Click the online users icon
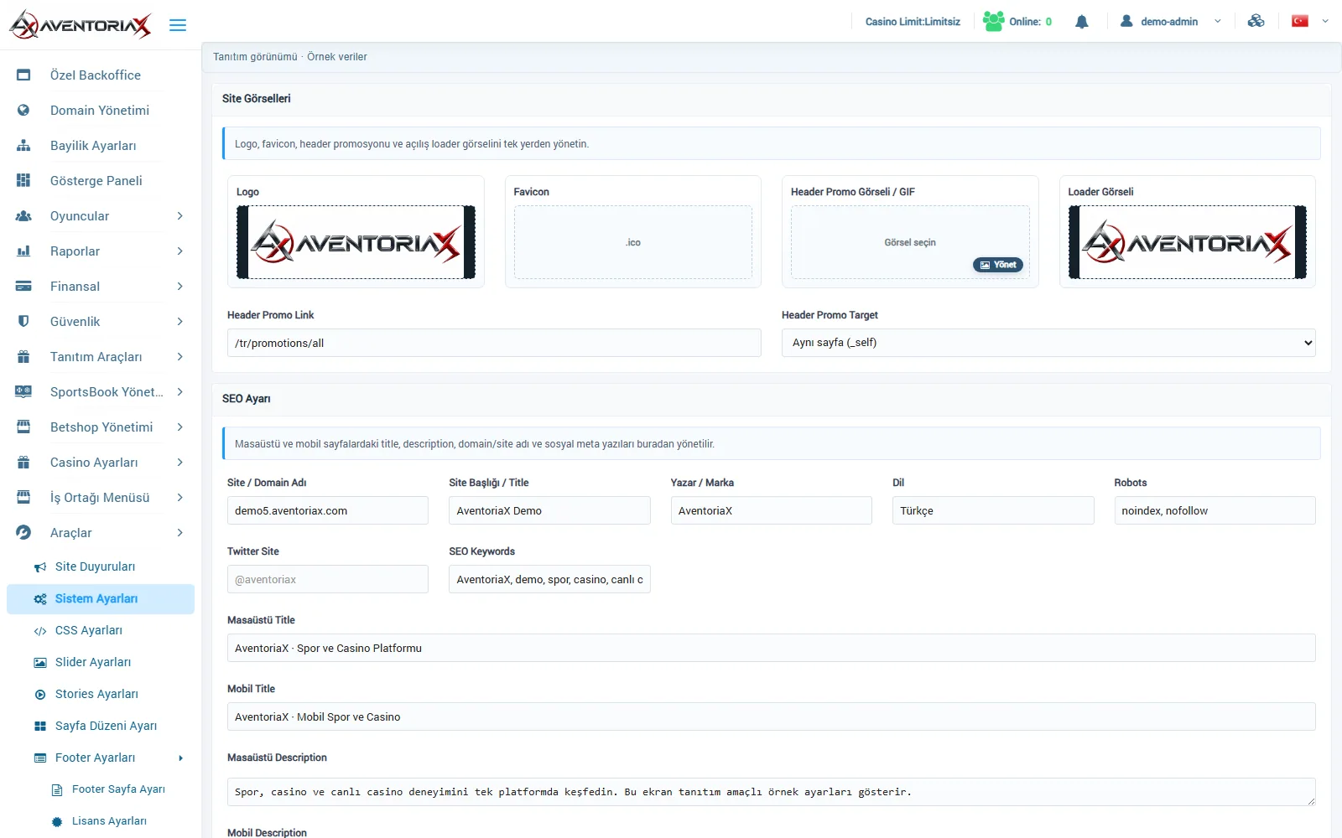This screenshot has height=838, width=1342. (994, 21)
